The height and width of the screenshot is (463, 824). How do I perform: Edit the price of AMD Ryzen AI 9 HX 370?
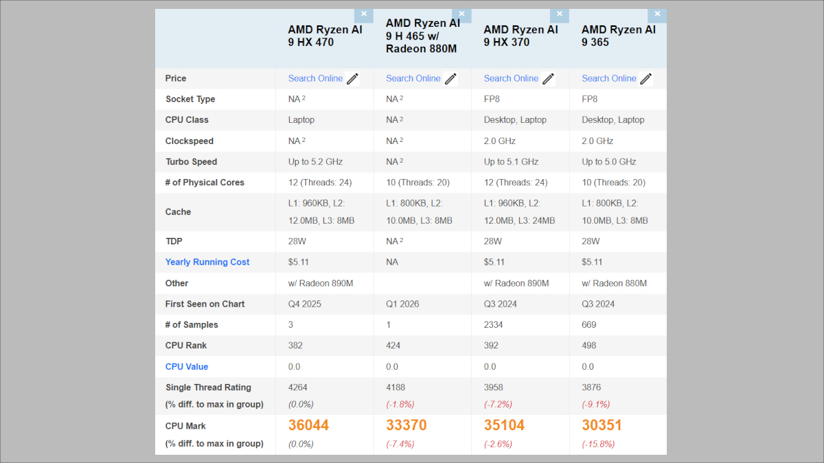pos(548,78)
